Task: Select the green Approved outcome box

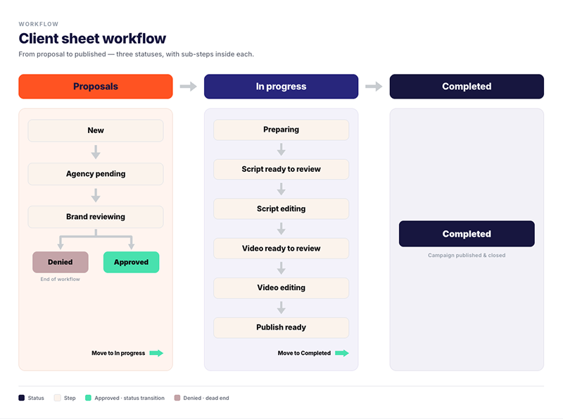Action: tap(131, 262)
